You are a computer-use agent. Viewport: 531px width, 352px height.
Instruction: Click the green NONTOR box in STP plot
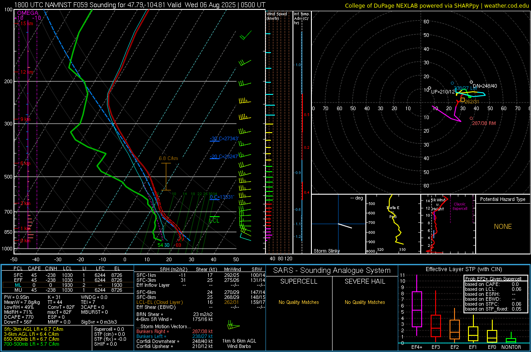(x=511, y=340)
